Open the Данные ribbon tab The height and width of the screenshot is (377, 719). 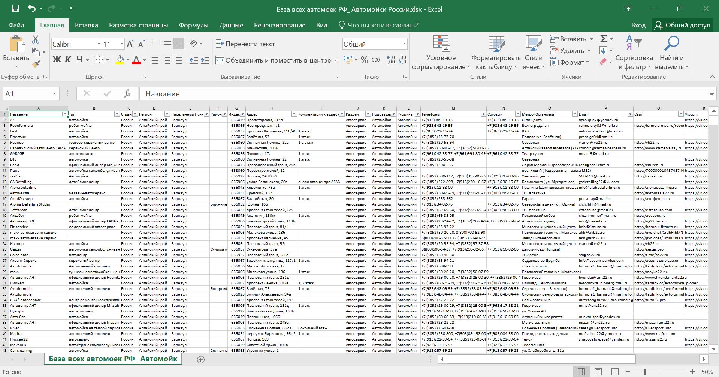231,25
